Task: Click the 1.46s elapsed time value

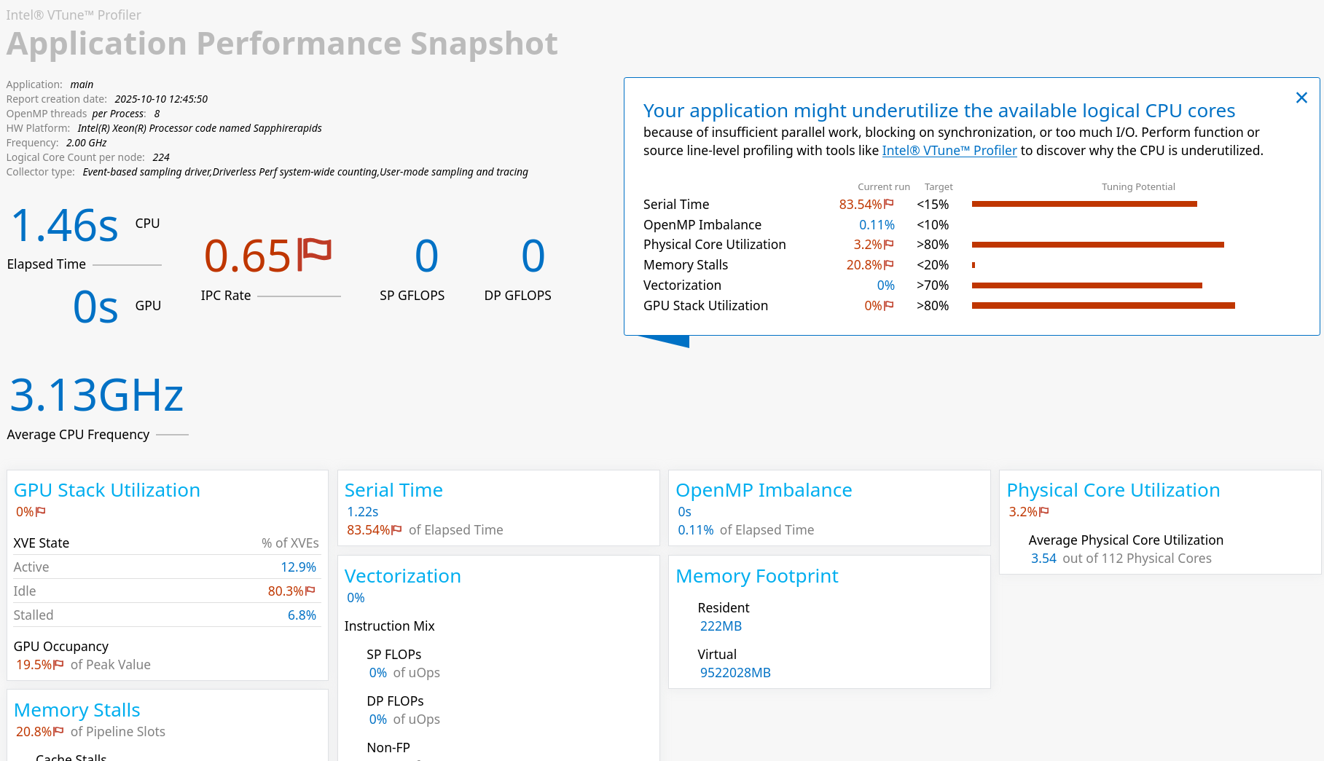Action: click(65, 225)
